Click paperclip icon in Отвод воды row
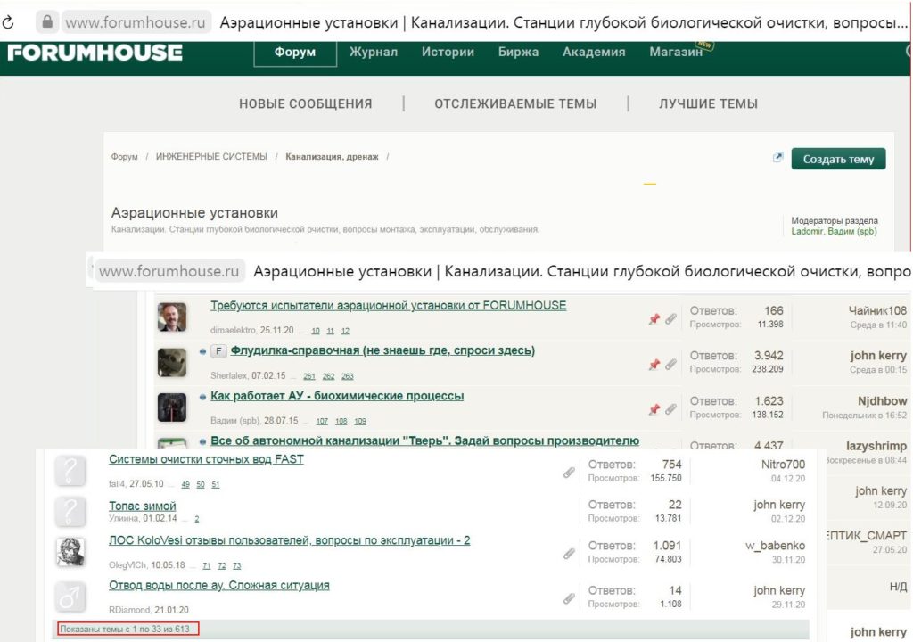Screen dimensions: 913x642 [x=569, y=597]
